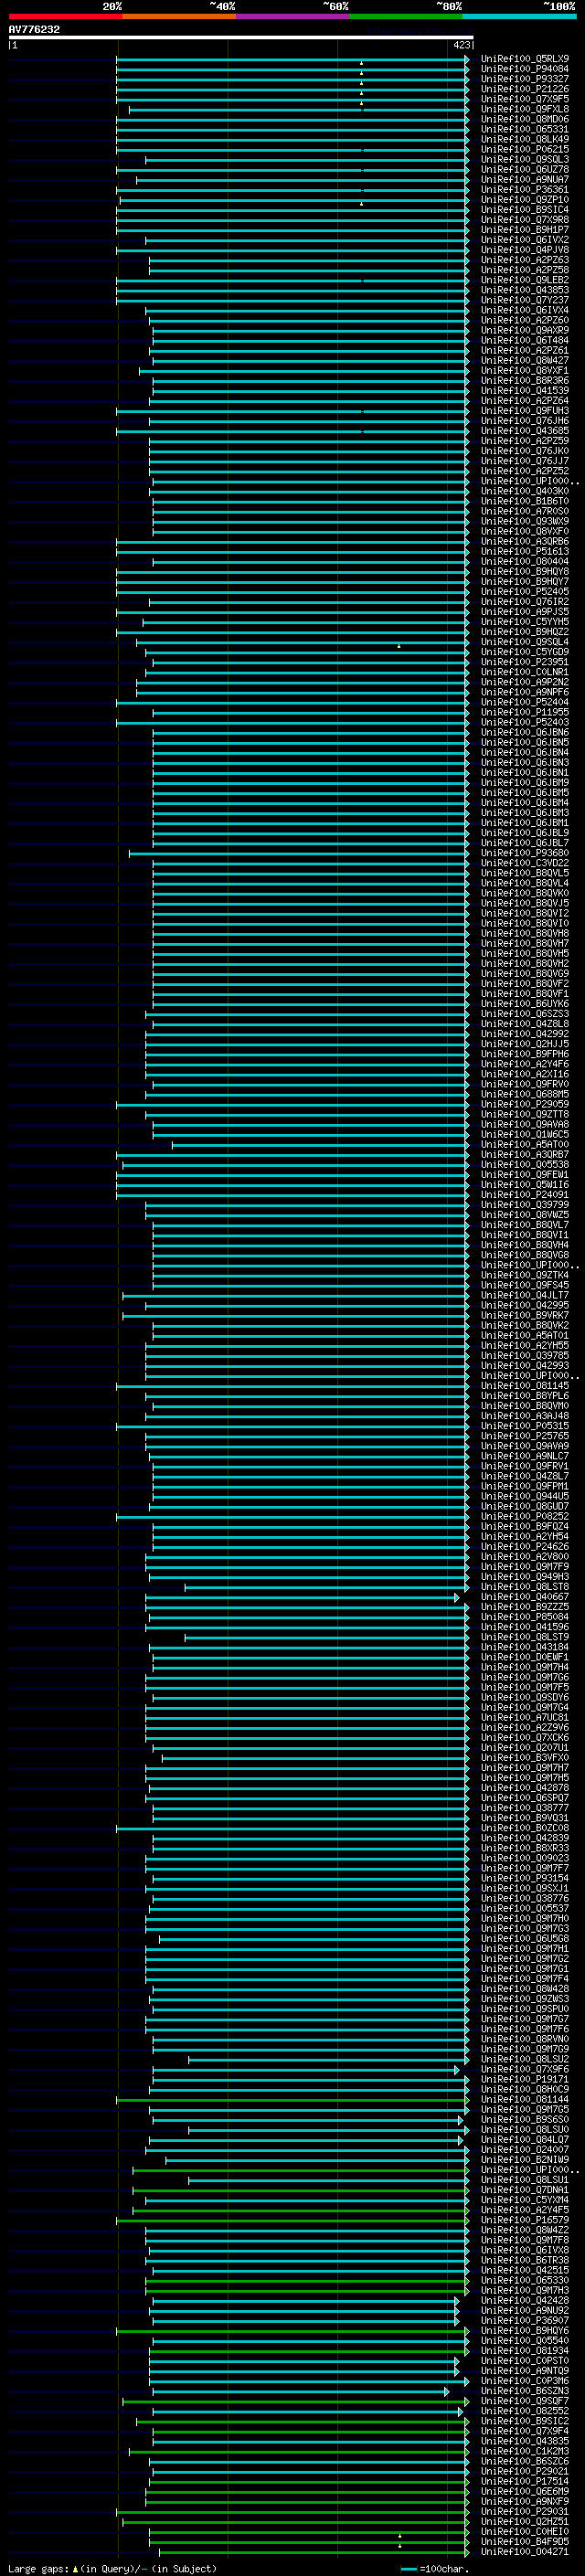Image resolution: width=585 pixels, height=2576 pixels.
Task: Click the UniRef100_B6SZN3 label
Action: pyautogui.click(x=524, y=2391)
